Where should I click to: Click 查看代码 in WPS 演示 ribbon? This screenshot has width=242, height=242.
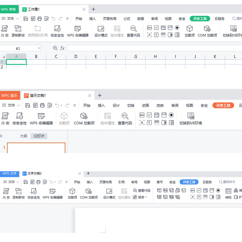[125, 119]
